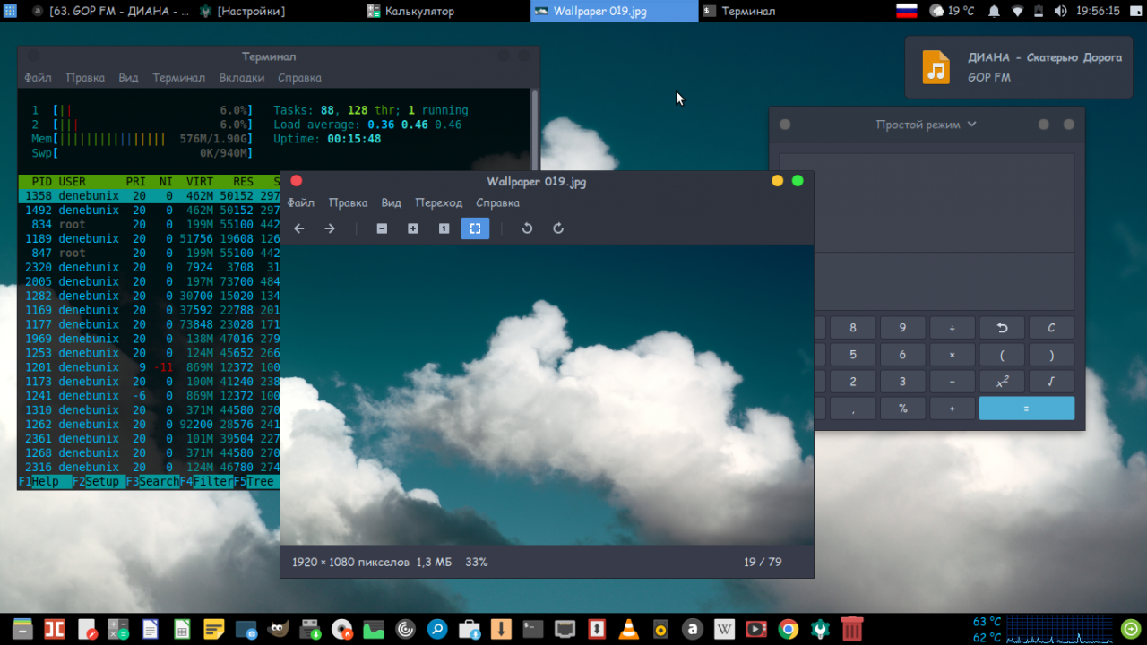Open Wikipedia W icon in dock
The width and height of the screenshot is (1147, 645).
pos(725,629)
